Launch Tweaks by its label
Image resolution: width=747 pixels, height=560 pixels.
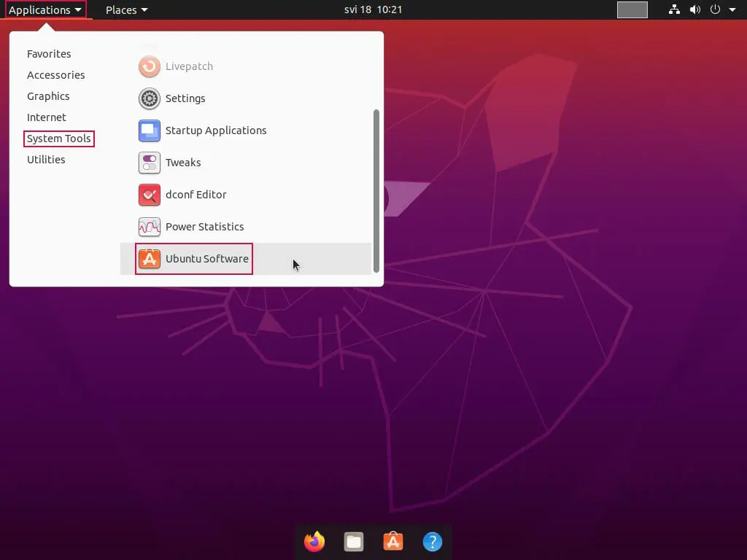point(183,163)
